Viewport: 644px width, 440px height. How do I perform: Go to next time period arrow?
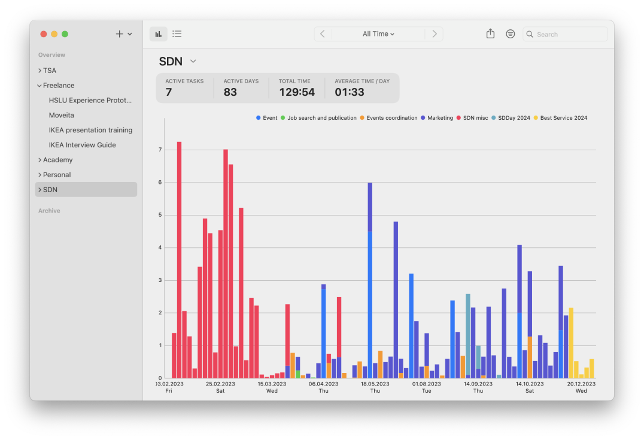click(x=435, y=34)
